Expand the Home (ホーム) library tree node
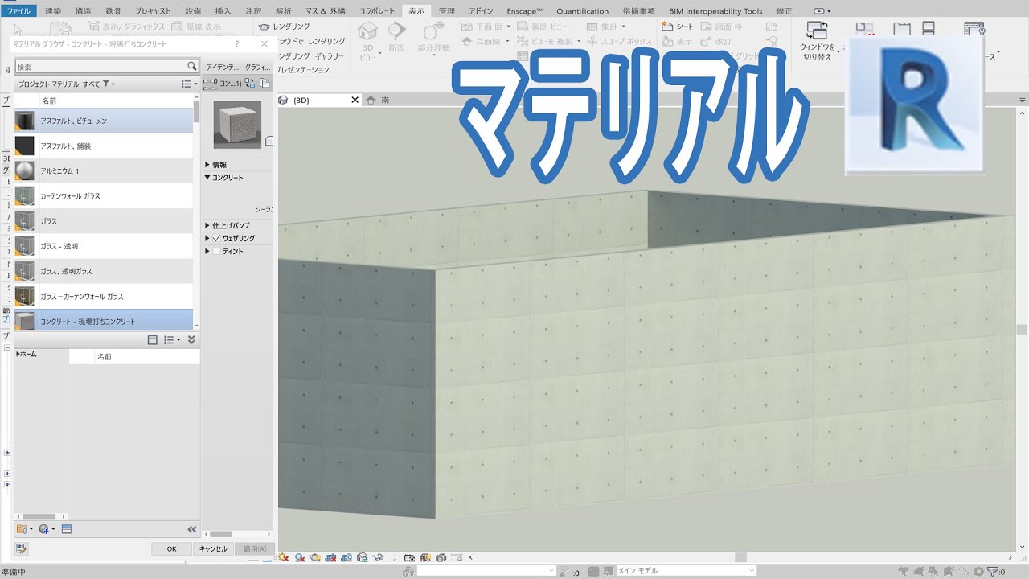The image size is (1029, 579). (x=18, y=354)
